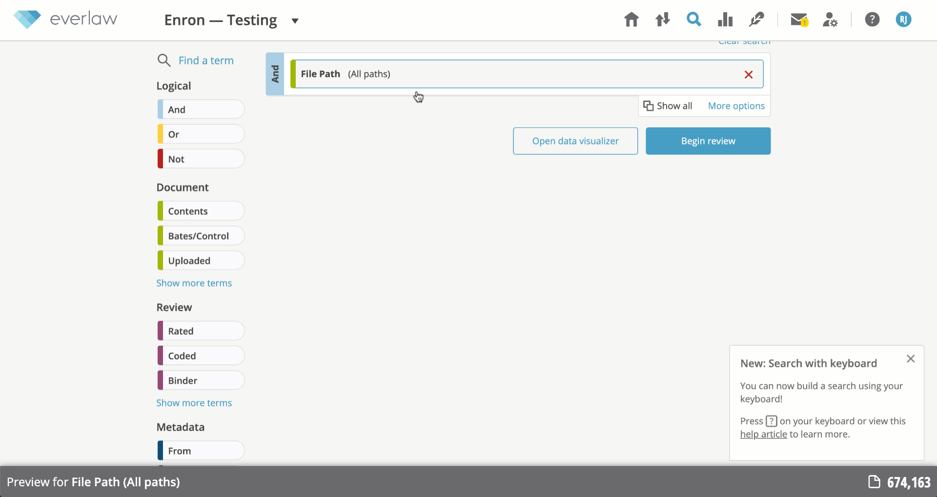
Task: Click the Review section heading
Action: (174, 308)
